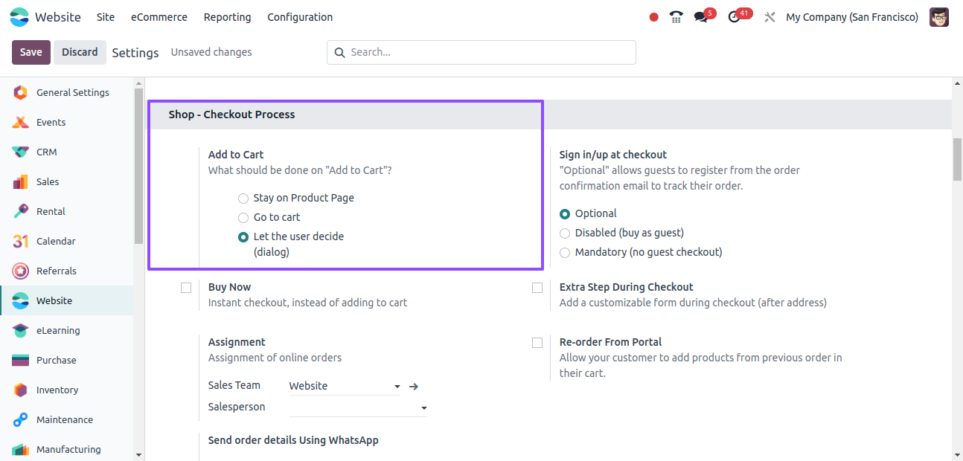
Task: Choose Go to cart option
Action: 243,218
